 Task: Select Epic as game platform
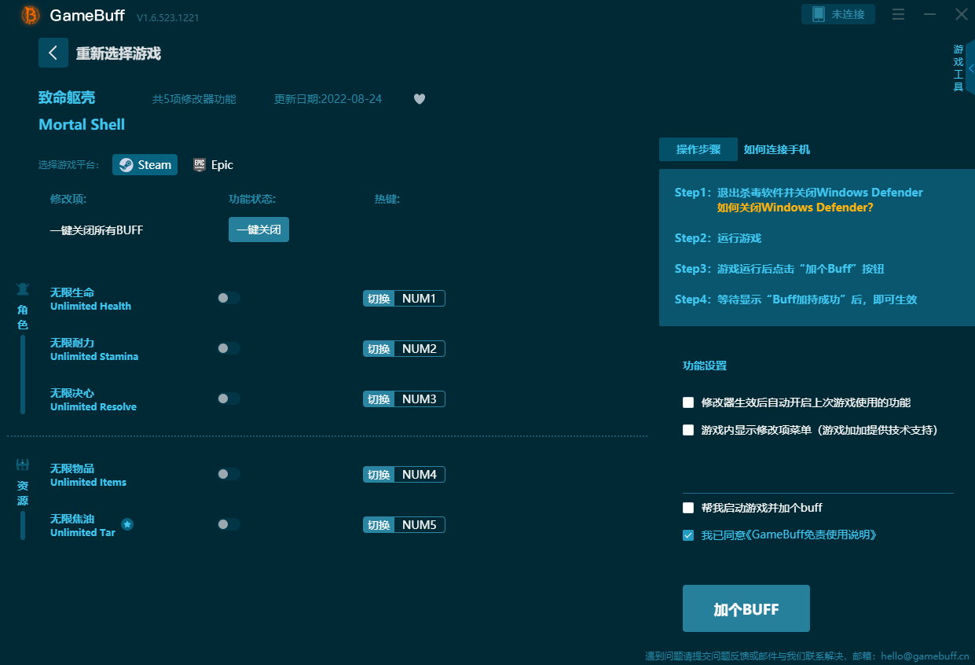pyautogui.click(x=214, y=164)
